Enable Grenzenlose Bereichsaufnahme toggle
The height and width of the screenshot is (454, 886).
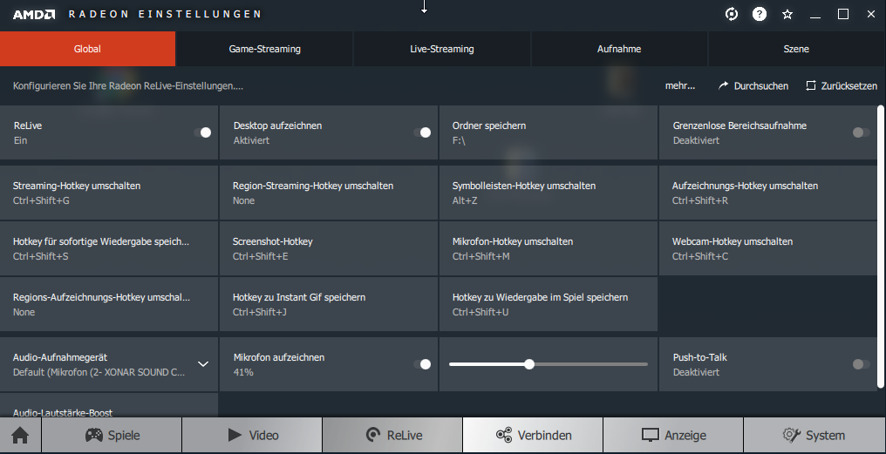click(x=861, y=132)
